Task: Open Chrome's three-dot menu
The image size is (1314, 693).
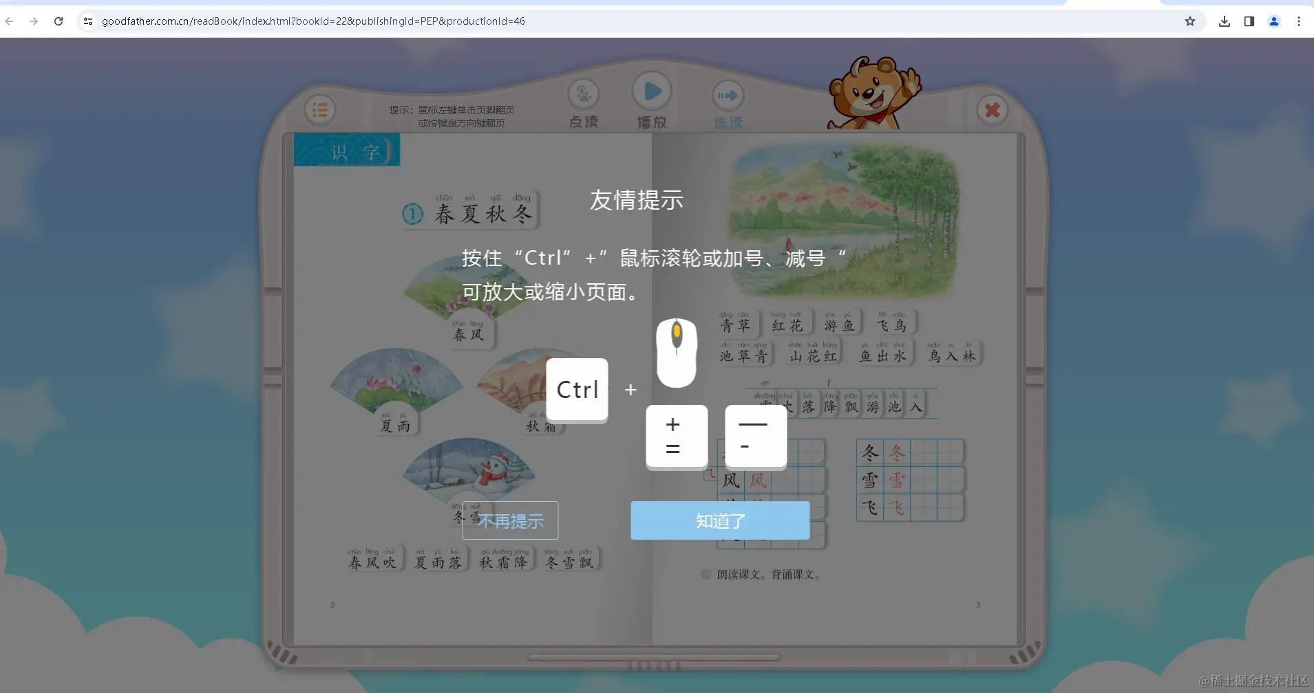Action: 1299,21
